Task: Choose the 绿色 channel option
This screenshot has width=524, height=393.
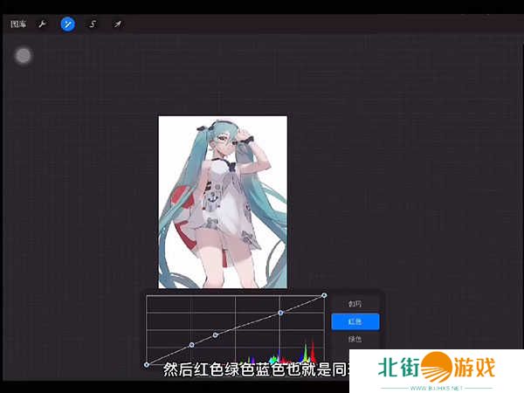Action: tap(355, 339)
